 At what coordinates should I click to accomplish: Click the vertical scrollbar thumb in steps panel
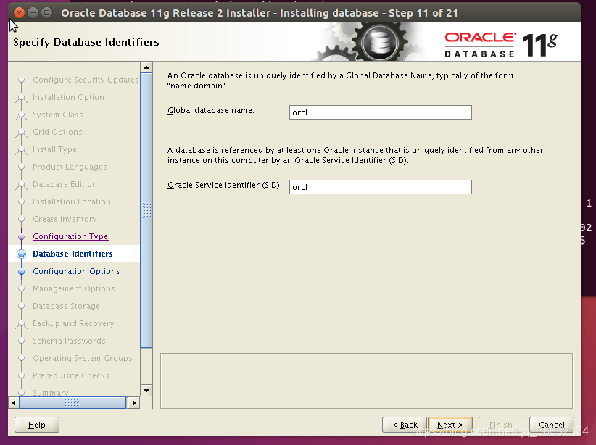[x=146, y=210]
